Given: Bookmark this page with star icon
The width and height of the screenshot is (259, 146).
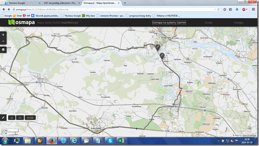Looking at the screenshot, I should (225, 10).
